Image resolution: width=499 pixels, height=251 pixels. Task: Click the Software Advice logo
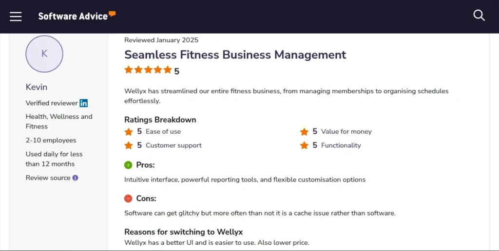click(77, 16)
